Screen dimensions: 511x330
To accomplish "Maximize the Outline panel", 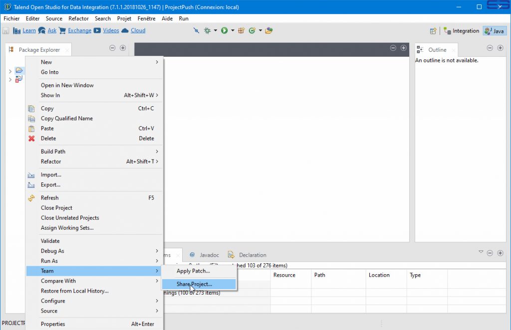I will pos(500,48).
